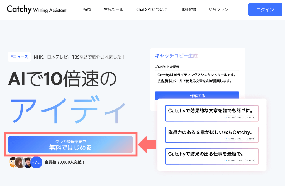Select the ChatGPTについて menu item
This screenshot has width=285, height=186.
(152, 9)
